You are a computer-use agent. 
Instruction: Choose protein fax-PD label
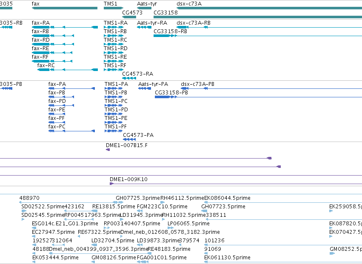coord(57,101)
